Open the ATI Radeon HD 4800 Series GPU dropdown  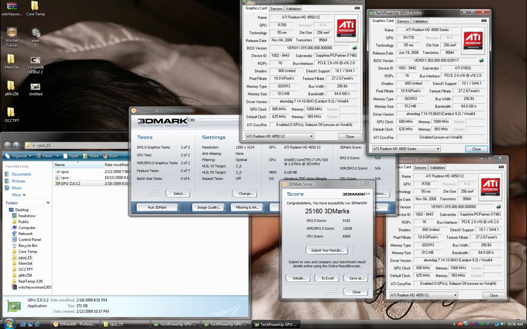(406, 149)
